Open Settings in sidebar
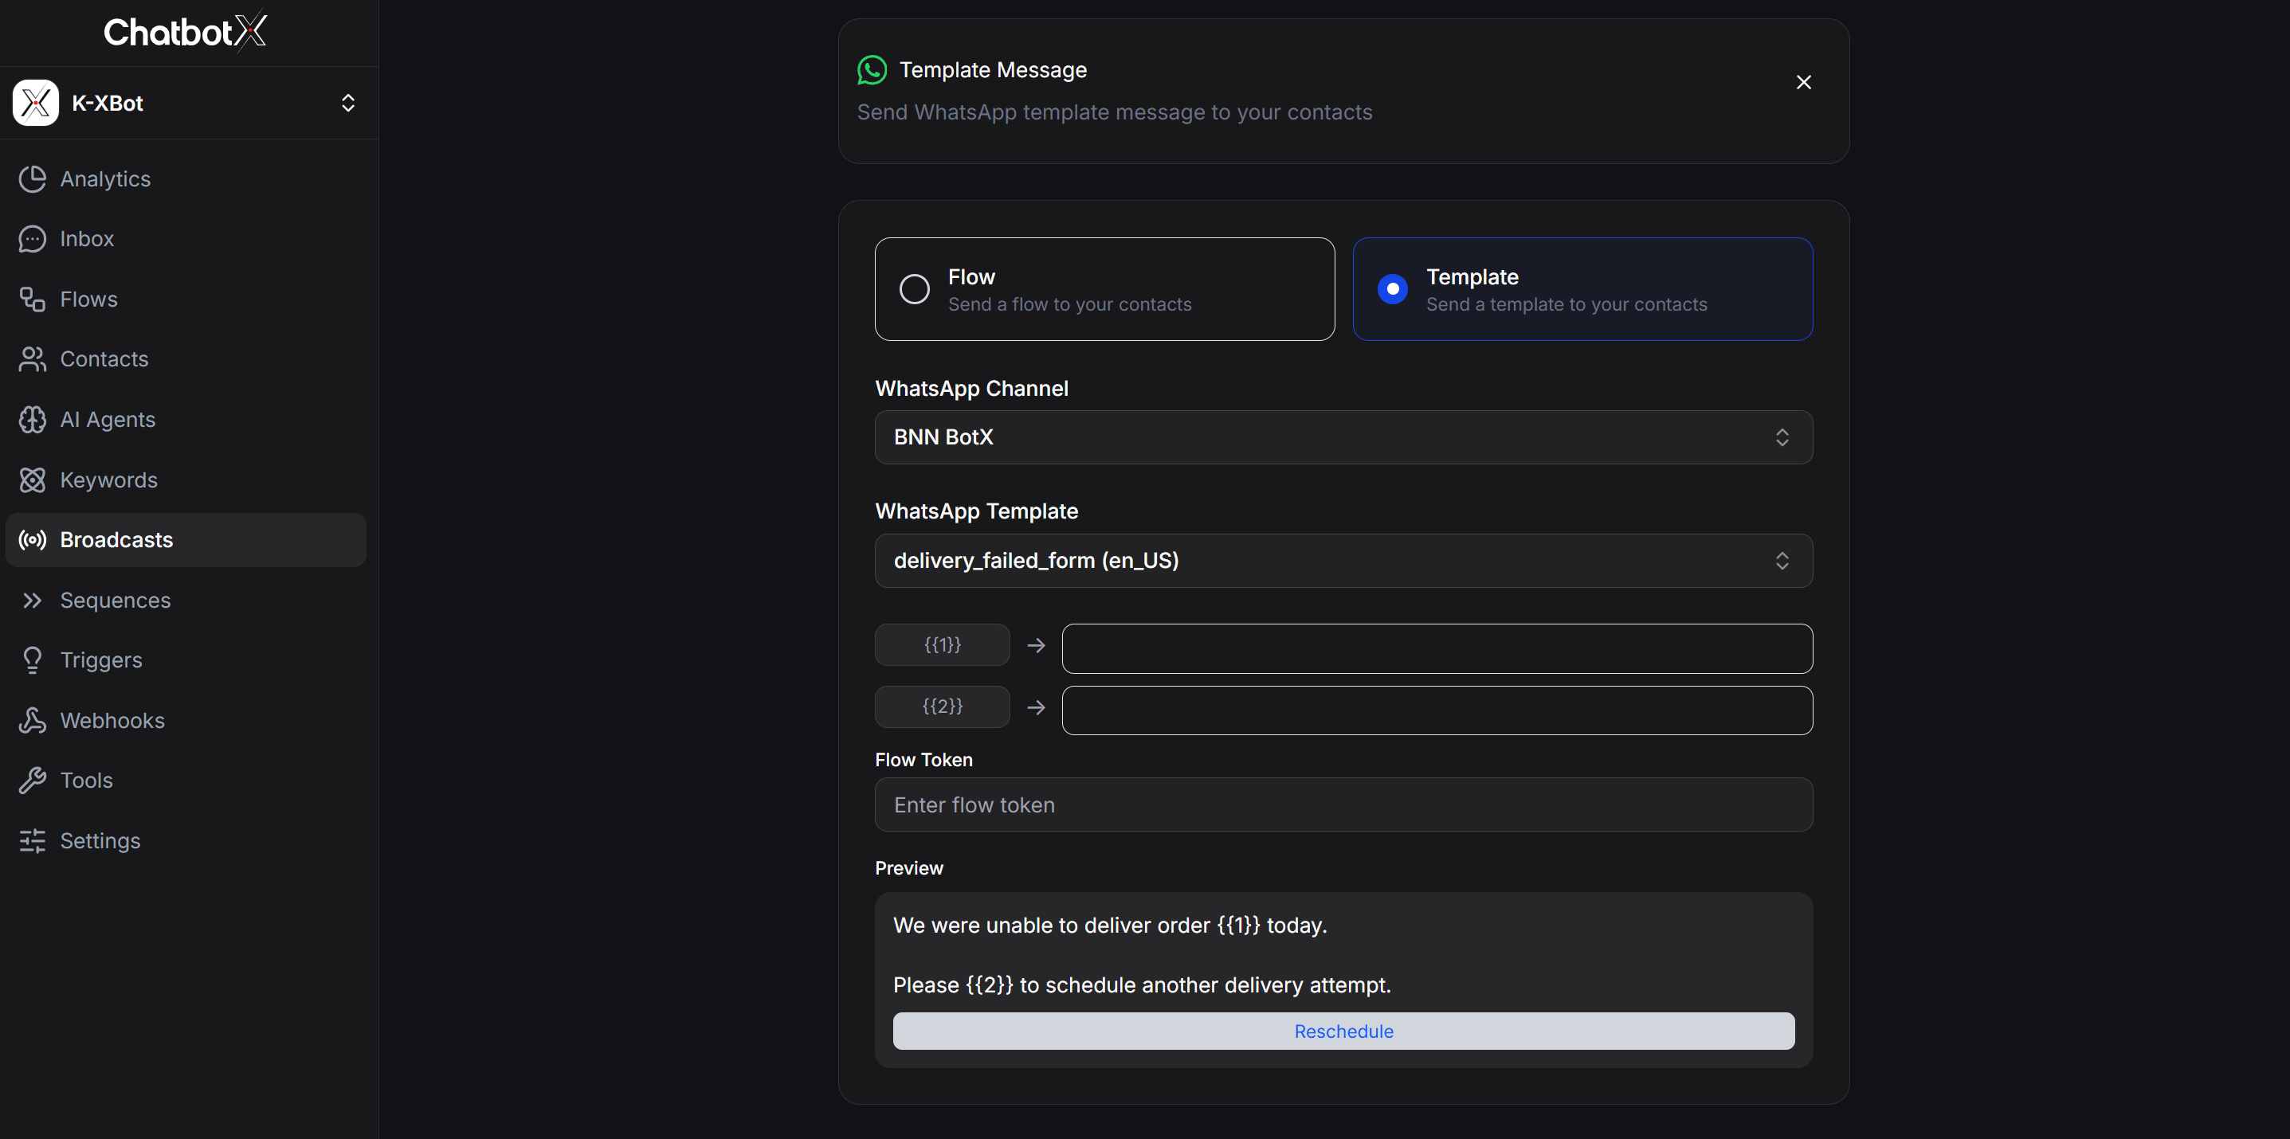Viewport: 2290px width, 1139px height. [x=186, y=840]
